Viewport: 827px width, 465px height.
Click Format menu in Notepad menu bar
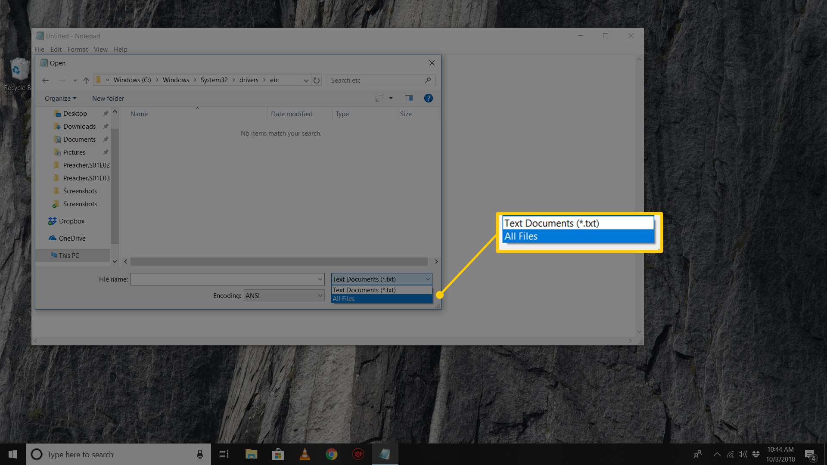coord(77,49)
